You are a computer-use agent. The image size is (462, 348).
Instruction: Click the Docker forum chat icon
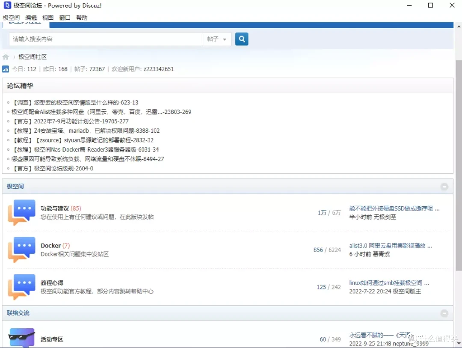click(x=21, y=250)
